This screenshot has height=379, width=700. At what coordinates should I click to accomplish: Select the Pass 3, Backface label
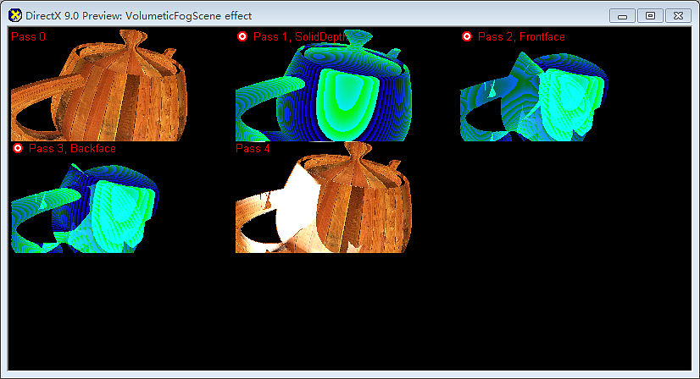click(72, 149)
